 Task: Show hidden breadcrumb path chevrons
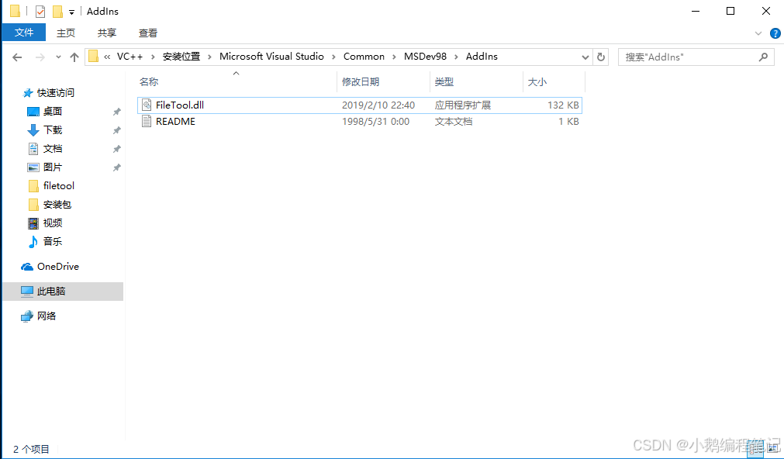[107, 57]
